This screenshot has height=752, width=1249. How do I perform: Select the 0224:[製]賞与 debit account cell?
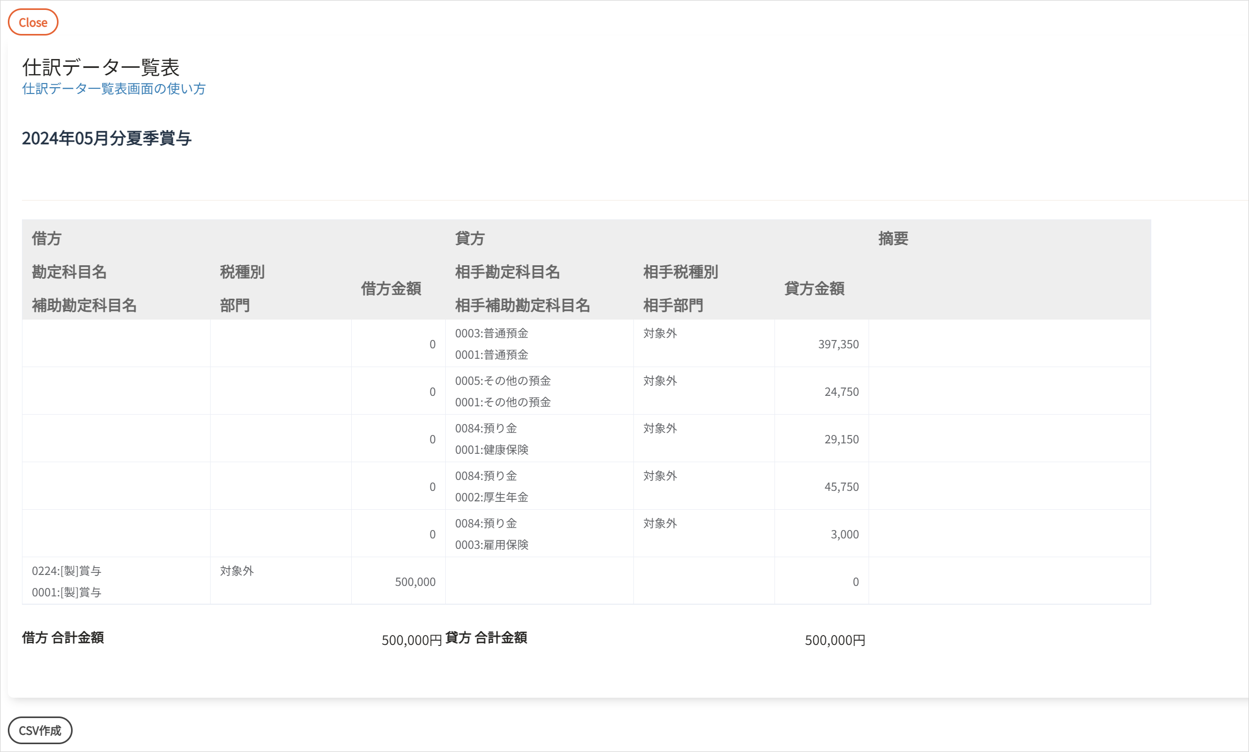click(x=66, y=571)
